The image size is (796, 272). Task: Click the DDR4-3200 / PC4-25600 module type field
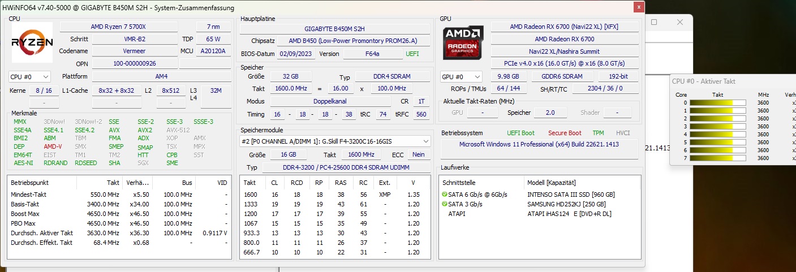347,167
